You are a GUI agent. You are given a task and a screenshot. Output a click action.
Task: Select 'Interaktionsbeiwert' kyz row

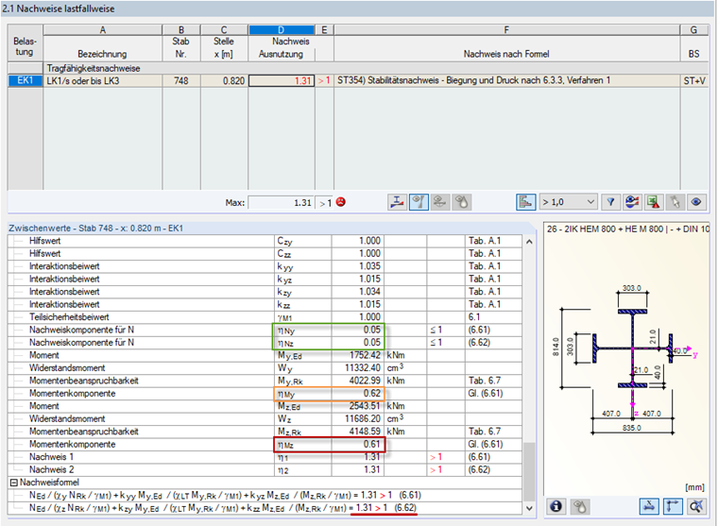point(265,280)
